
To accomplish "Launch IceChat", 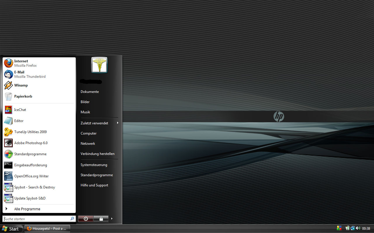I will (39, 110).
